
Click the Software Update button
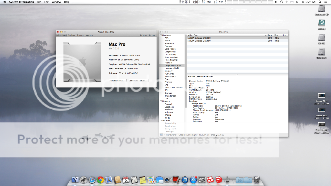[138, 80]
